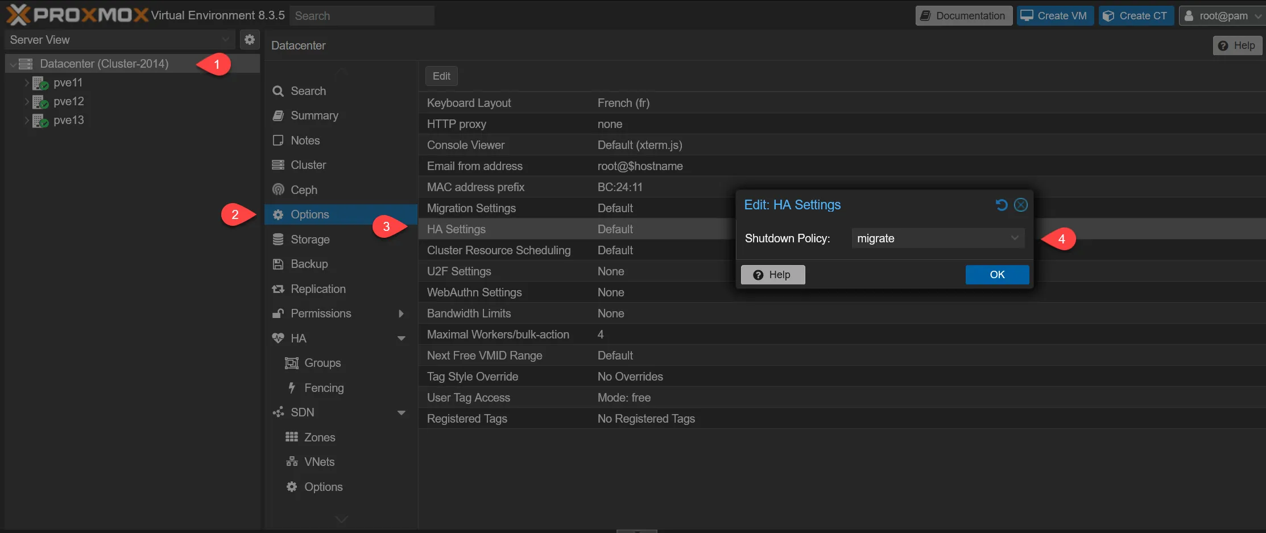Expand the pve11 node tree
Image resolution: width=1266 pixels, height=533 pixels.
pyautogui.click(x=26, y=83)
